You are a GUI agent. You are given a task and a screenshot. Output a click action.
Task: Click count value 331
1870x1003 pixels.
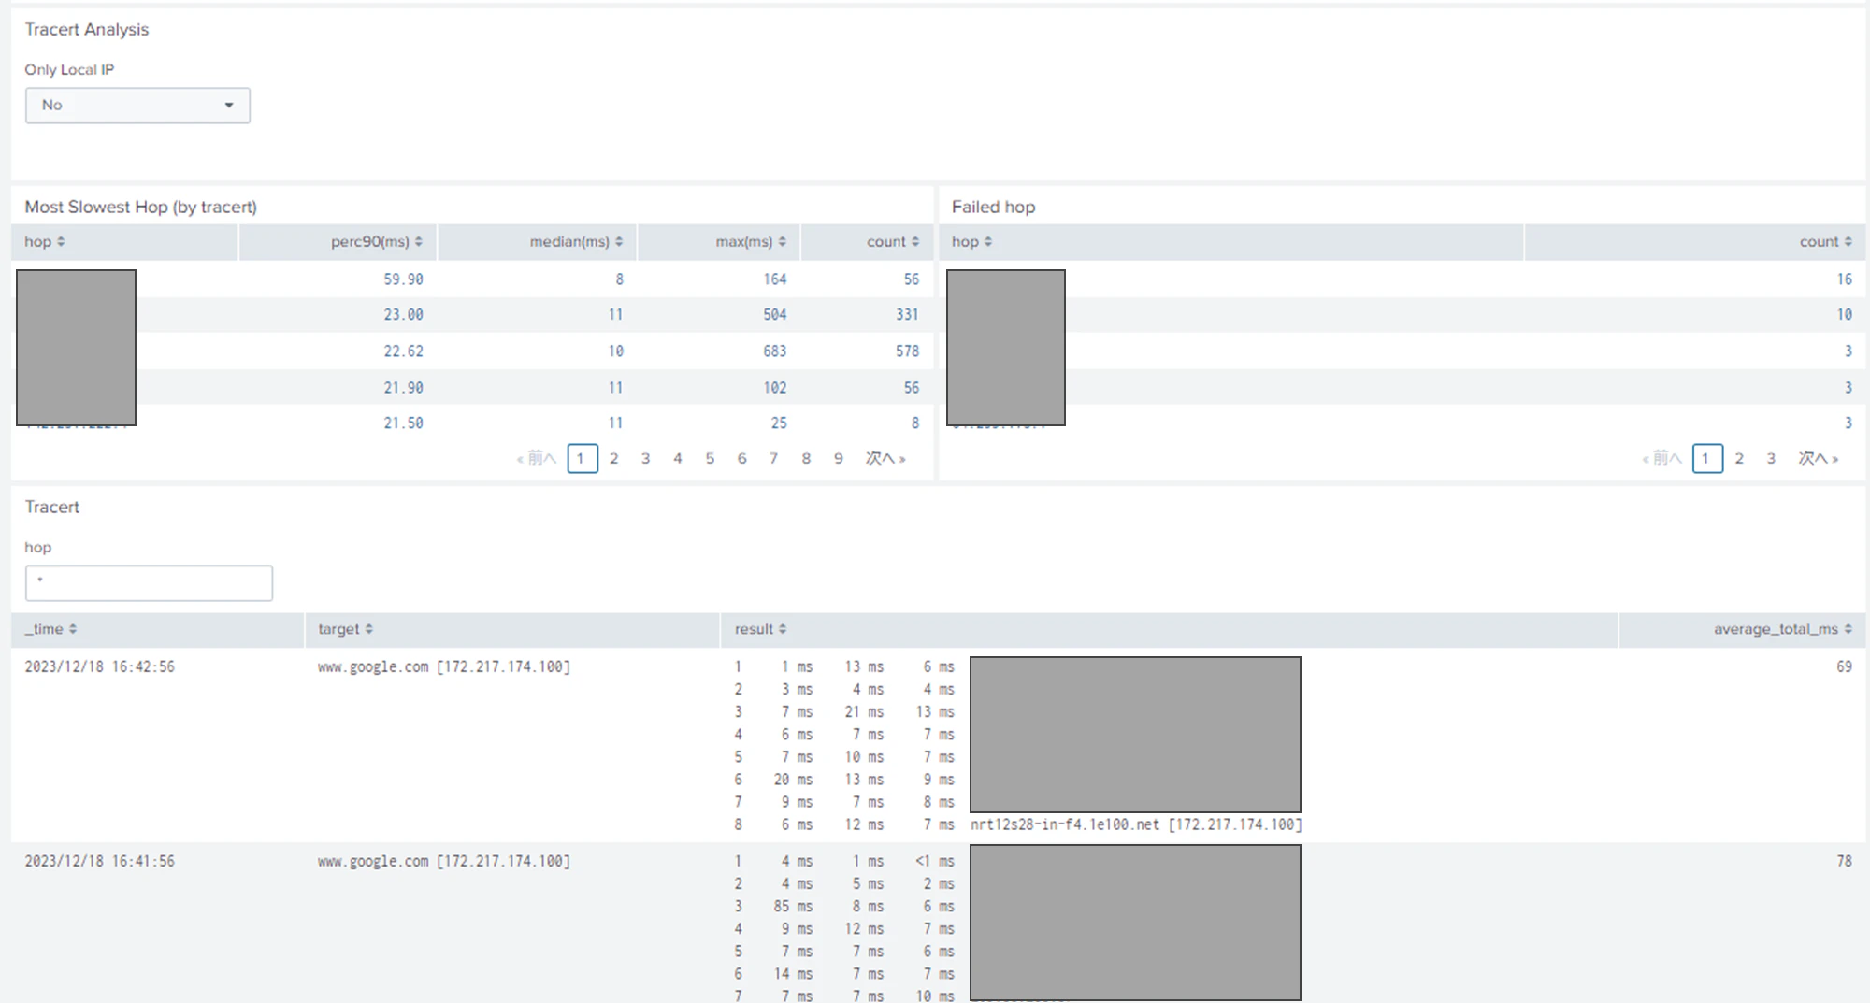[907, 315]
